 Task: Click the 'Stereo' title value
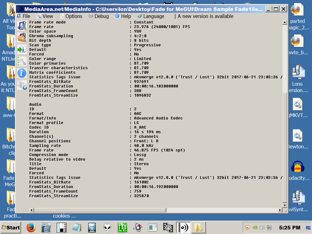coord(141,164)
